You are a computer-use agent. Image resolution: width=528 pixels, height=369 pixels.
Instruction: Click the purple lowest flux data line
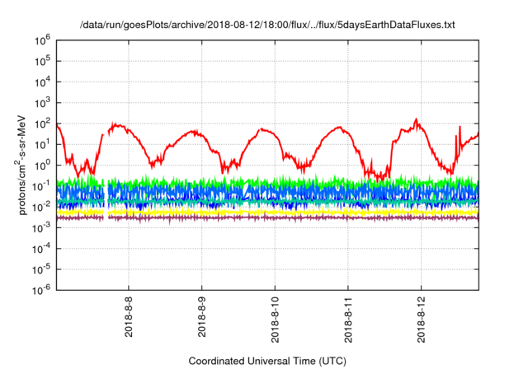[x=267, y=217]
